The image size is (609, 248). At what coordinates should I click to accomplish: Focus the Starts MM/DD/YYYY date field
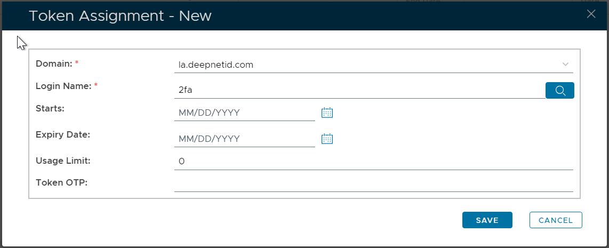[x=244, y=113]
